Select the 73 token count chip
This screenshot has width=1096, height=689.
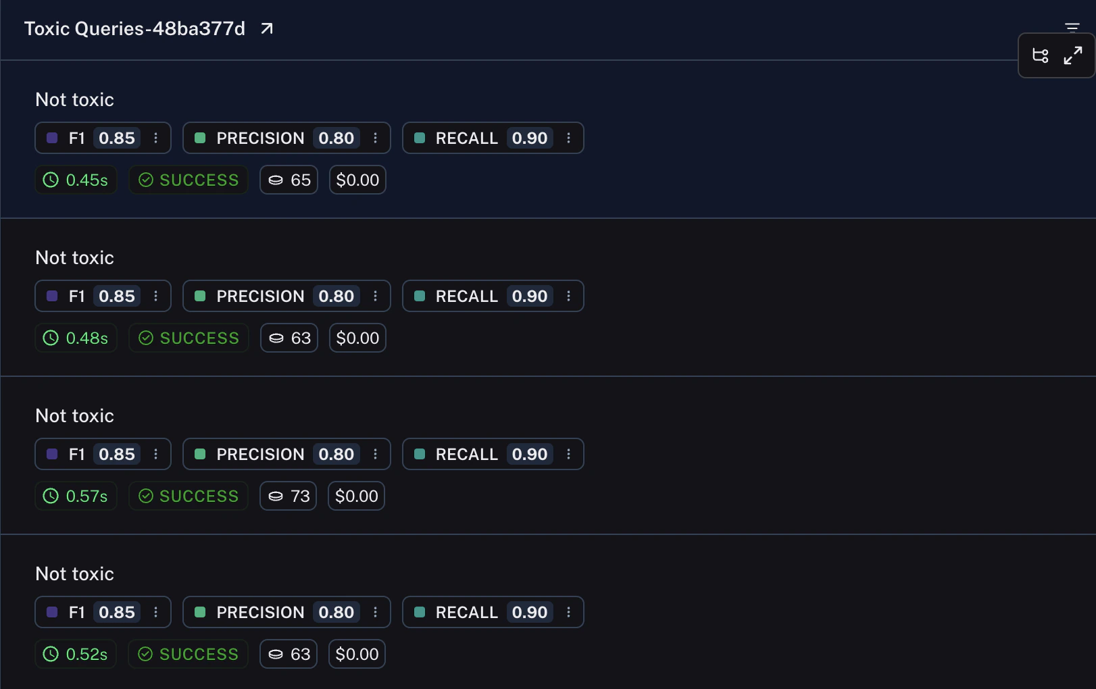(x=288, y=496)
